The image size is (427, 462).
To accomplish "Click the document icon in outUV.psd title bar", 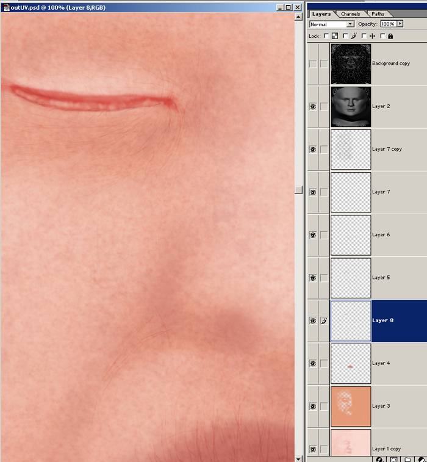I will [5, 7].
